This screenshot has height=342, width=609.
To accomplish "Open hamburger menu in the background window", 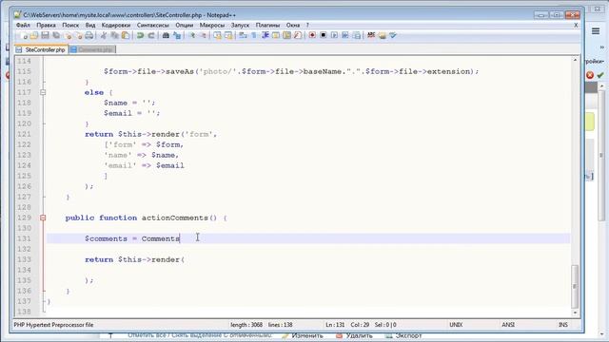I will pyautogui.click(x=596, y=31).
